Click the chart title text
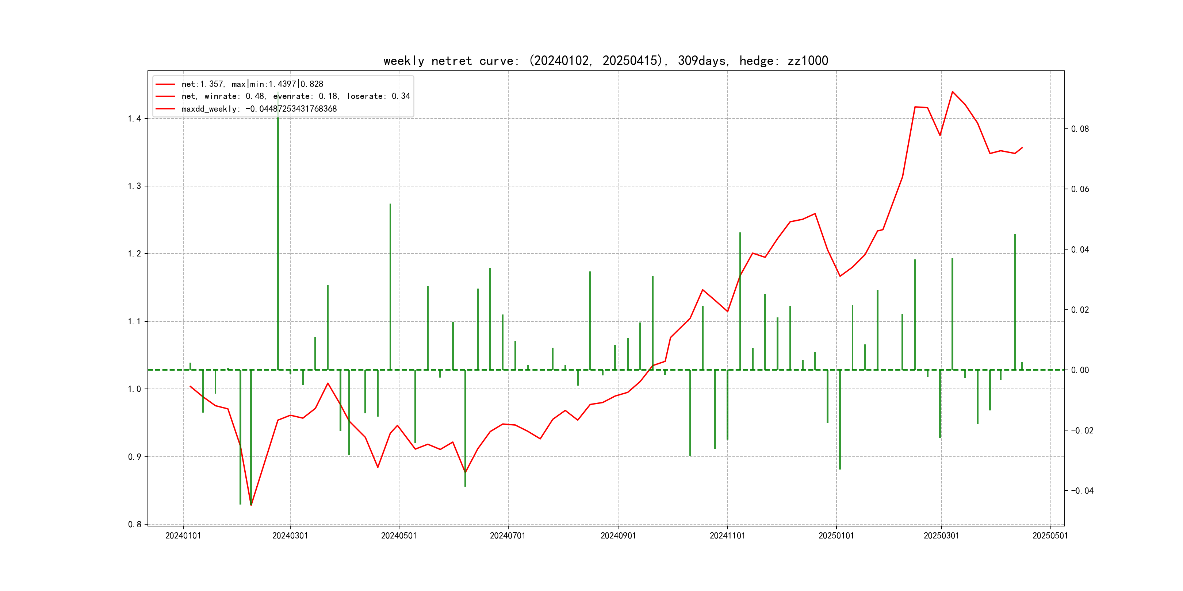Viewport: 1183px width, 591px height. point(605,61)
